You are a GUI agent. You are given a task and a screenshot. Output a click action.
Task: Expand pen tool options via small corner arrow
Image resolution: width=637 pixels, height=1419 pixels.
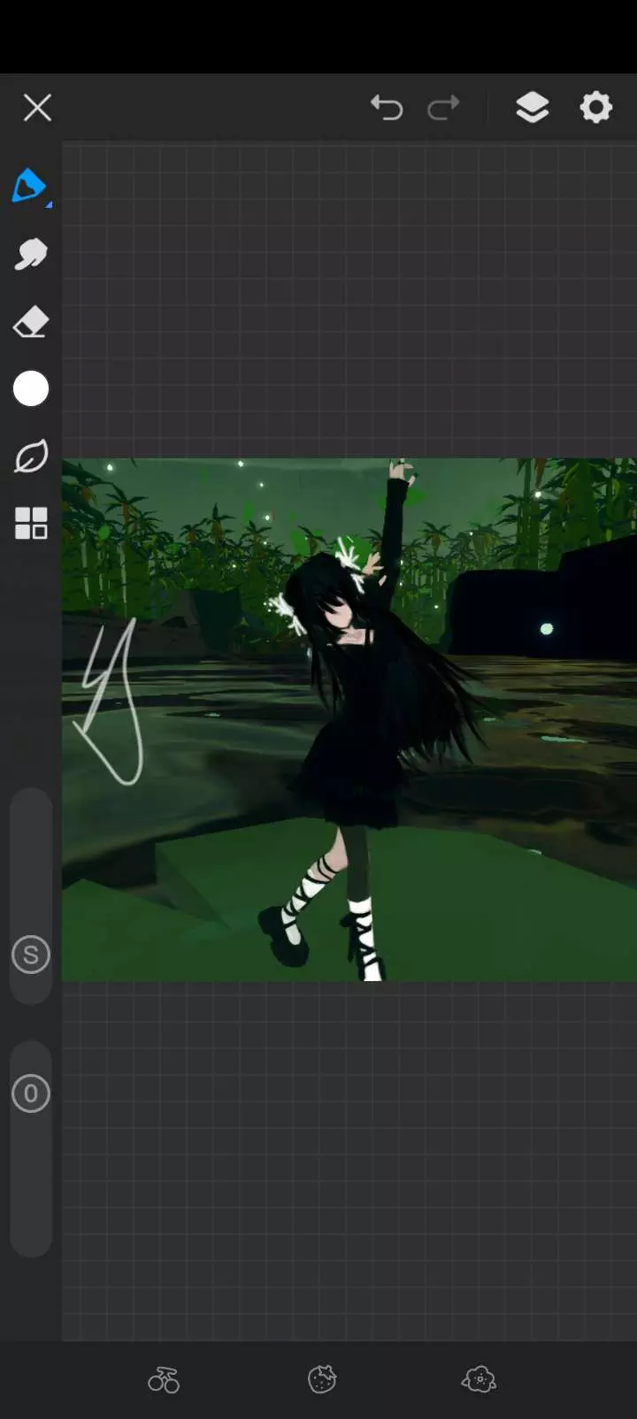(49, 205)
